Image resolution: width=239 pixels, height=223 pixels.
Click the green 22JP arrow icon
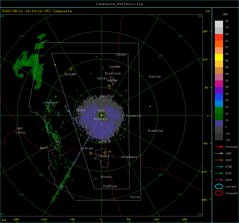pos(219,173)
